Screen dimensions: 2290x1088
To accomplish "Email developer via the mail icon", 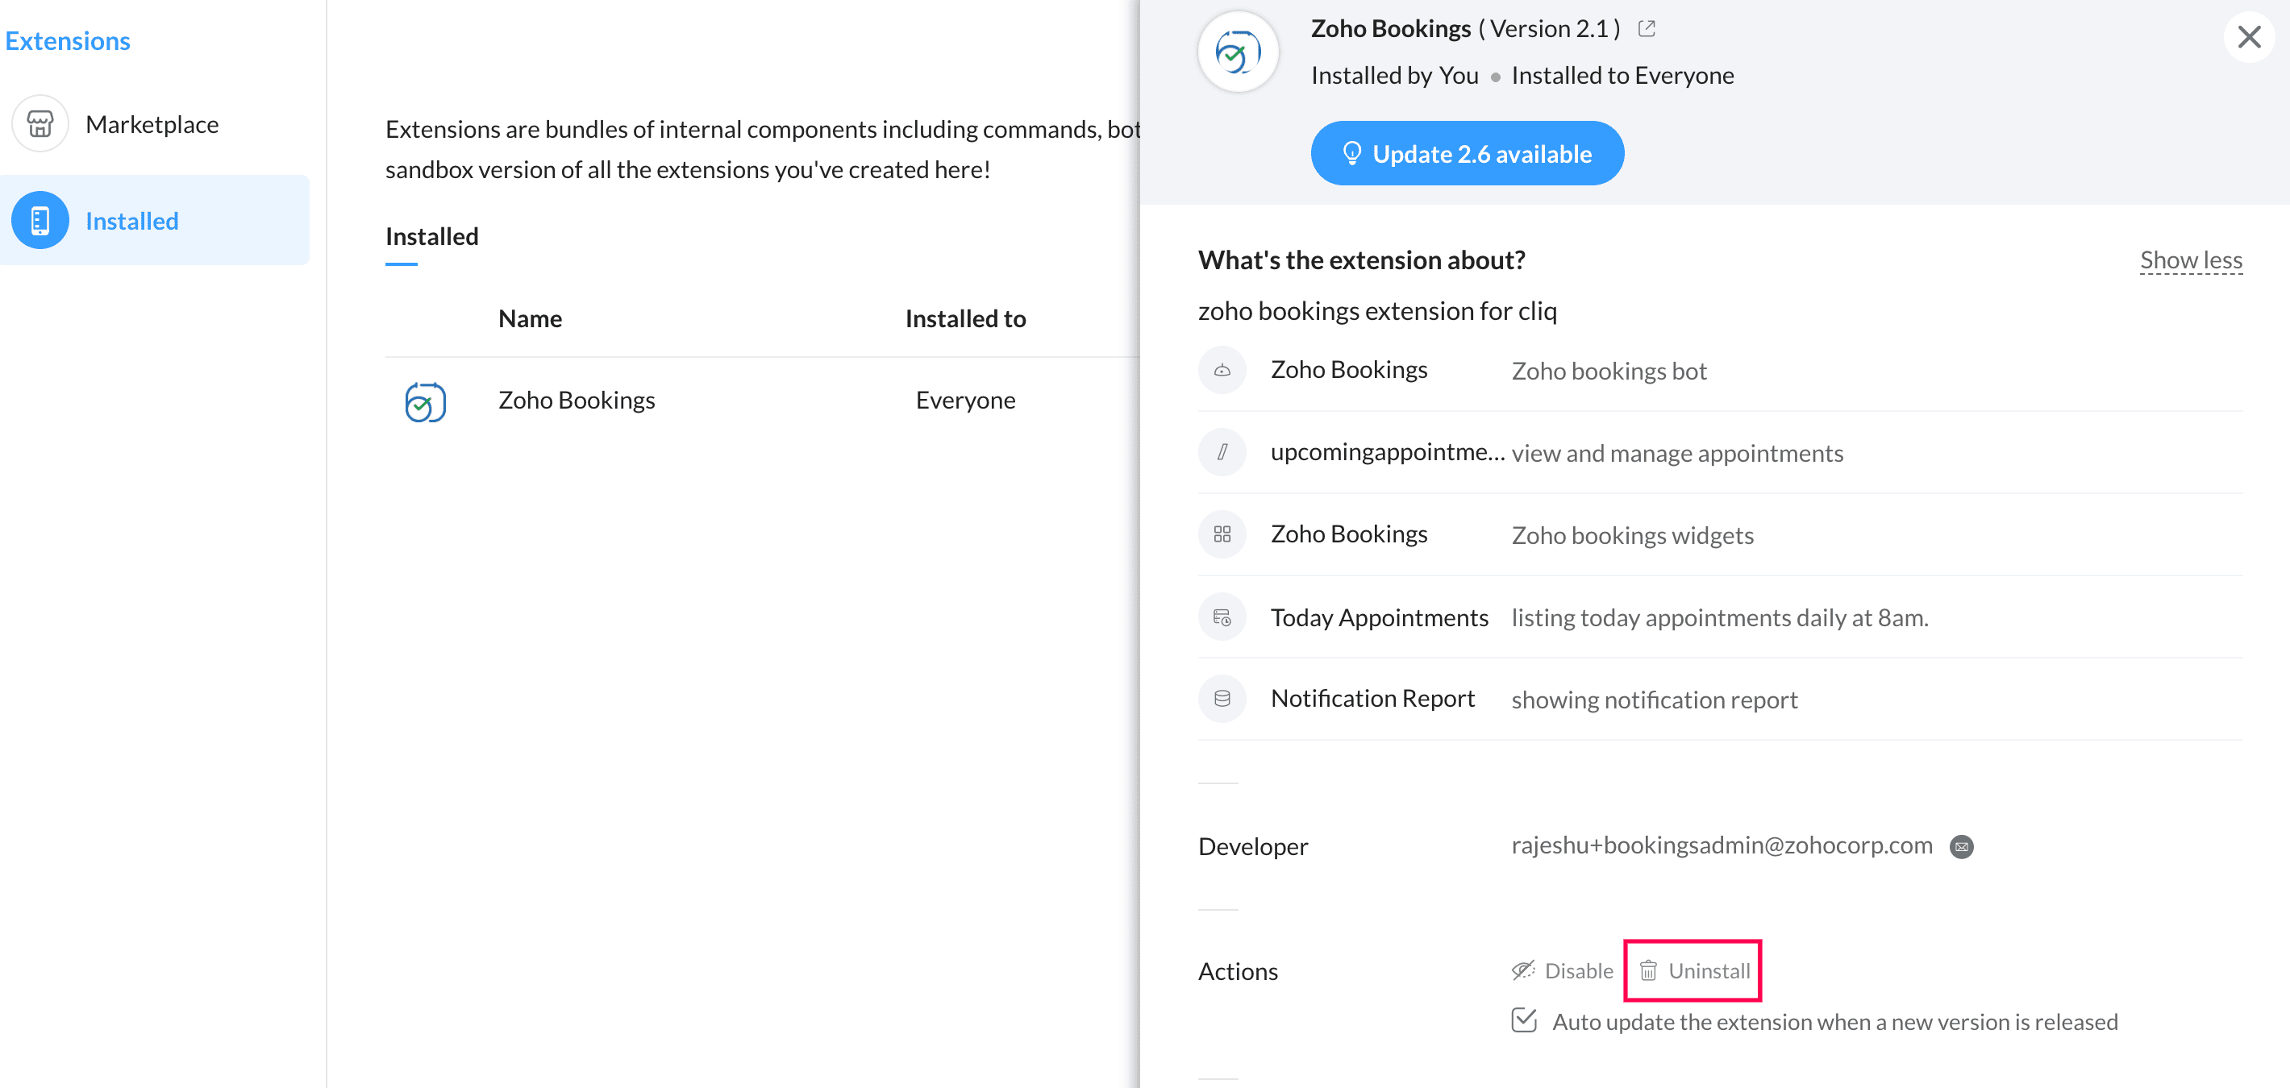I will 1961,846.
